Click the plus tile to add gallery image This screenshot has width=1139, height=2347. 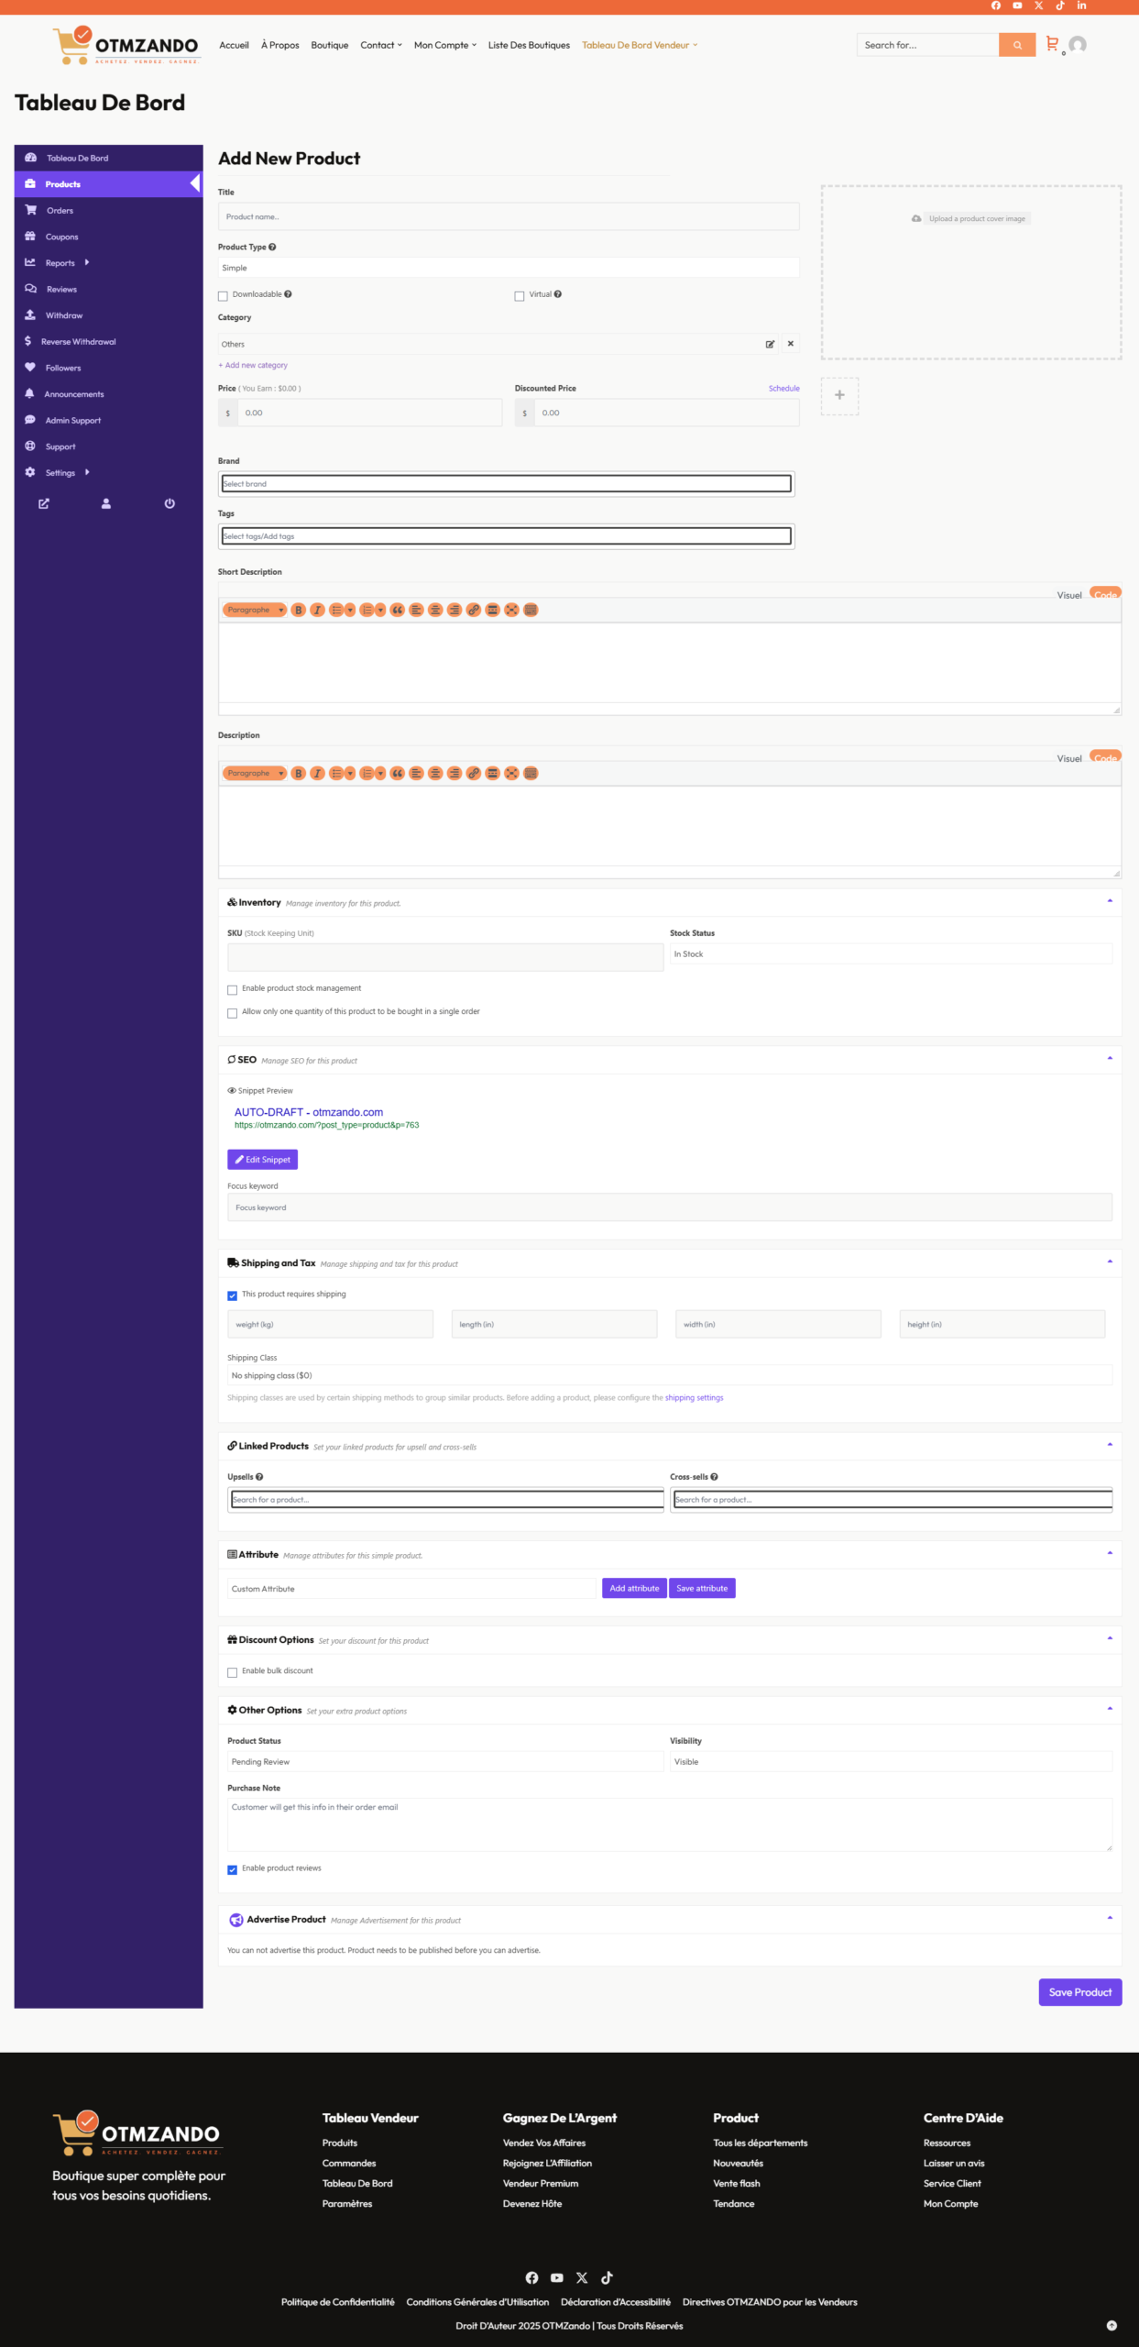coord(838,395)
